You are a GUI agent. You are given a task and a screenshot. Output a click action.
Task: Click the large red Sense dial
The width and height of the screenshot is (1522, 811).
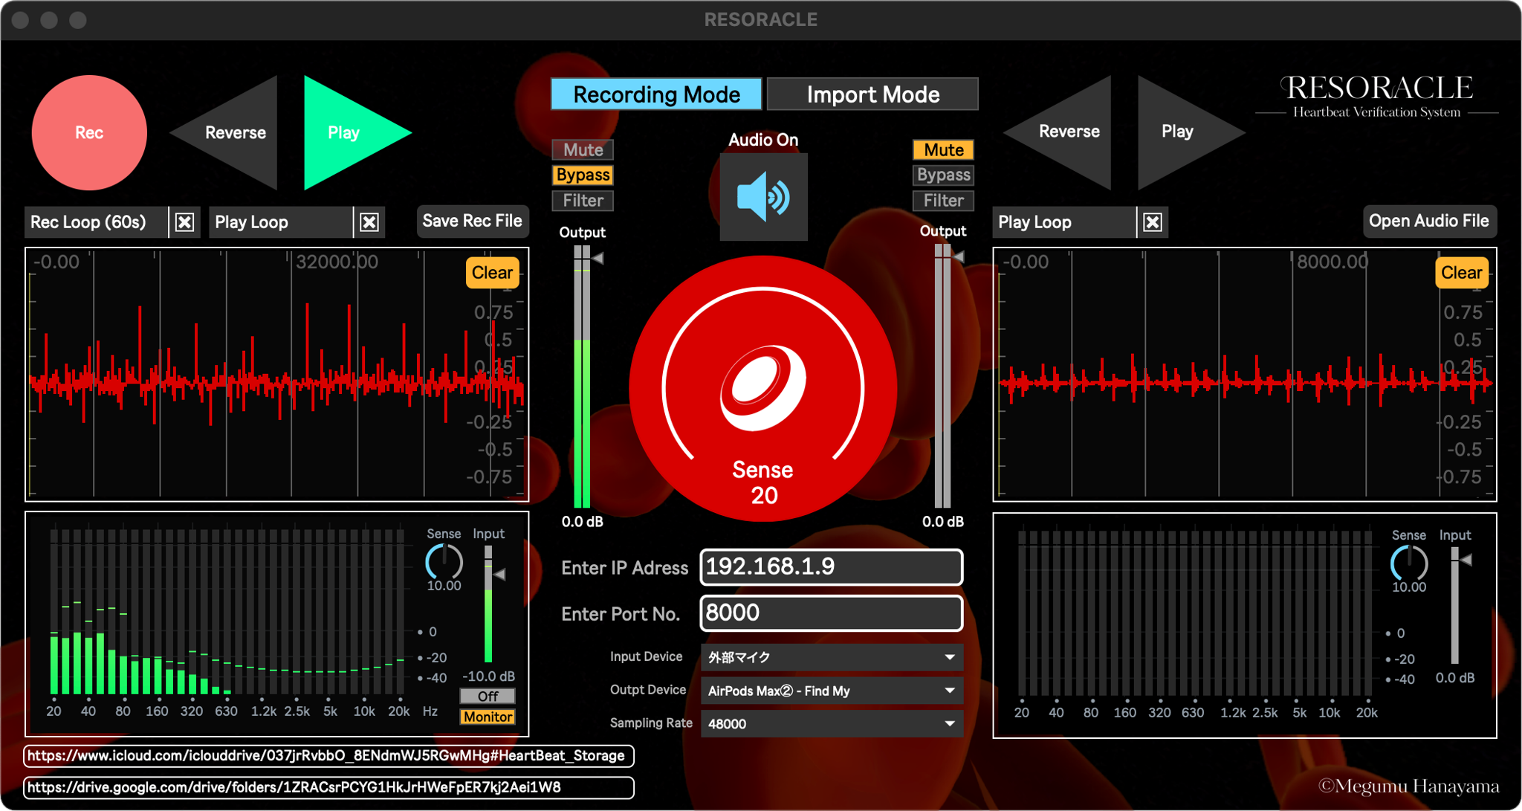click(763, 388)
